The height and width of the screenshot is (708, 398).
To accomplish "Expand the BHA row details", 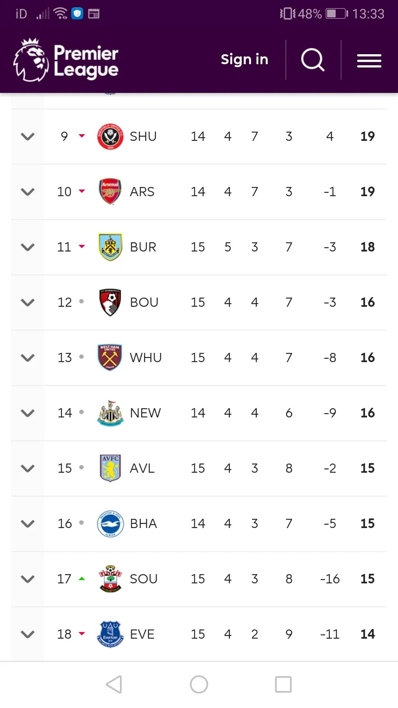I will click(28, 524).
